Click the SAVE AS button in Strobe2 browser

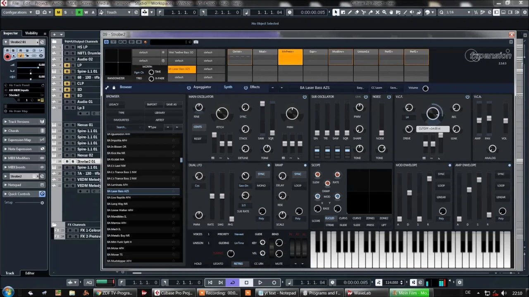(171, 104)
